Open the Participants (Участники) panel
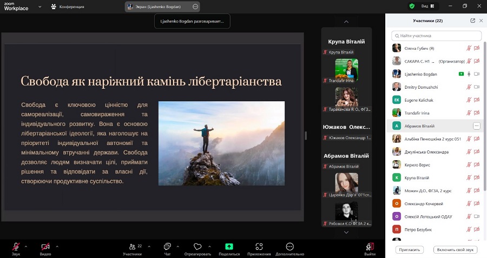 133,247
